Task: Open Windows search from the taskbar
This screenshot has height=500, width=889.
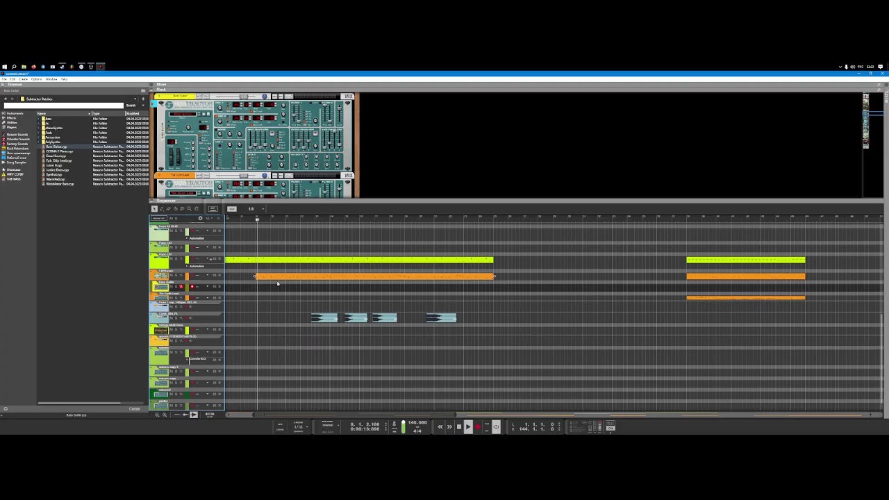Action: [14, 67]
